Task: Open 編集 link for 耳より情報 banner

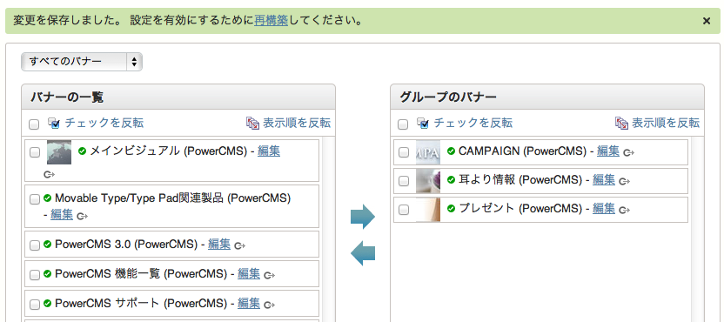Action: click(604, 179)
